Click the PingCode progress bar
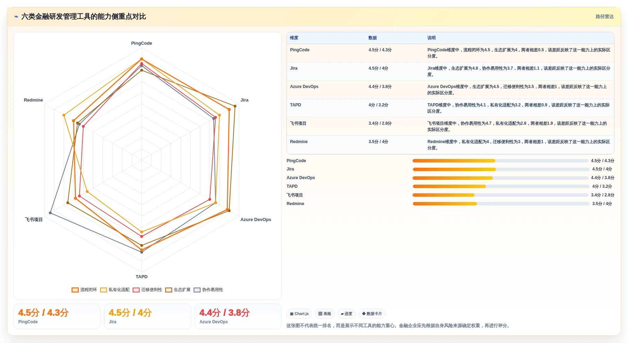The image size is (628, 343). click(x=500, y=161)
